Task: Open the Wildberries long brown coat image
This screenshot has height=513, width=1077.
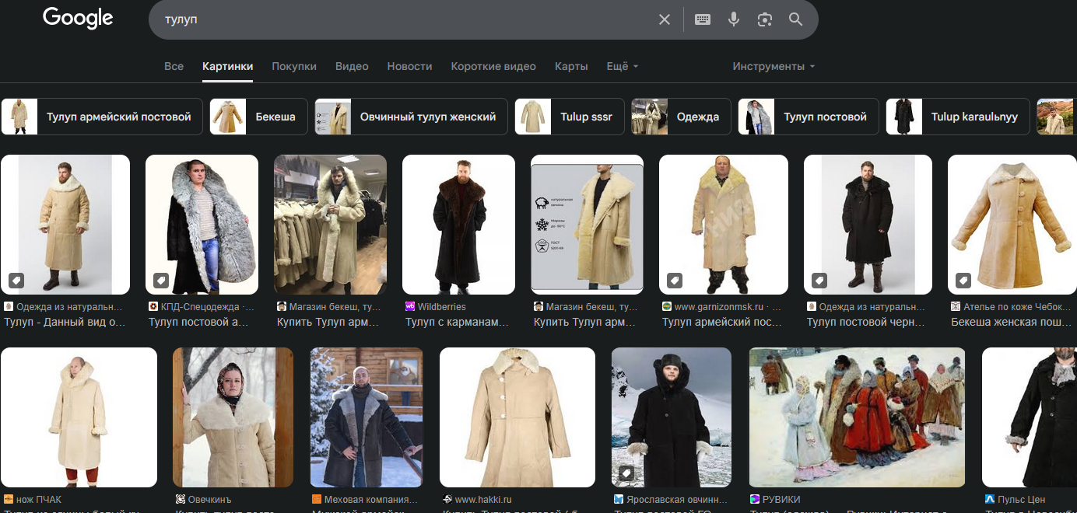Action: (x=458, y=225)
